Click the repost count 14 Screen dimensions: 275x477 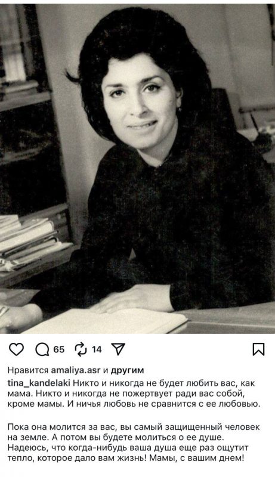click(97, 349)
